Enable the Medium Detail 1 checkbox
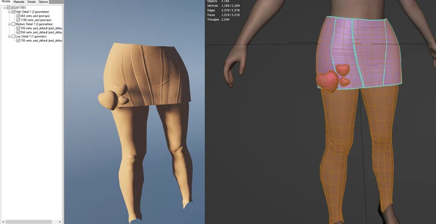Screen dimensions: 436x224 13,24
